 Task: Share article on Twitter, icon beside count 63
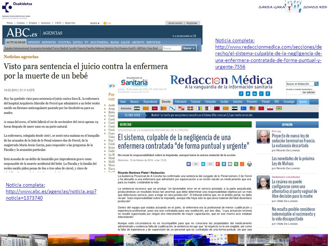click(203, 164)
